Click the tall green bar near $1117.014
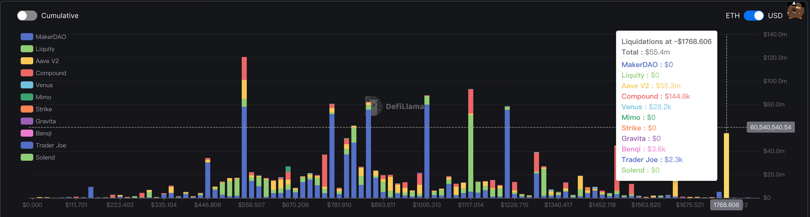Image resolution: width=810 pixels, height=217 pixels. coord(471,154)
